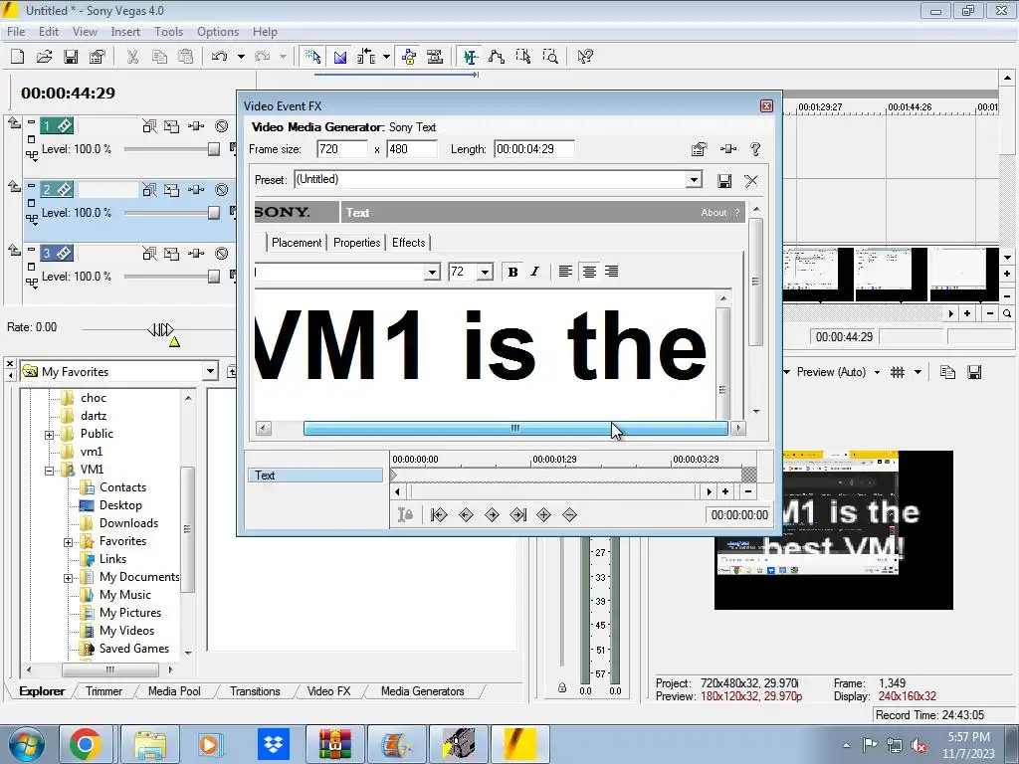Click the Cut scissors icon

coord(132,57)
